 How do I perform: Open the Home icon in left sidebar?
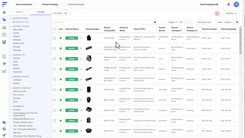tap(4, 12)
